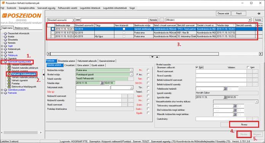Open the calendar picker for Igazolás ideje
The width and height of the screenshot is (265, 143).
click(225, 97)
